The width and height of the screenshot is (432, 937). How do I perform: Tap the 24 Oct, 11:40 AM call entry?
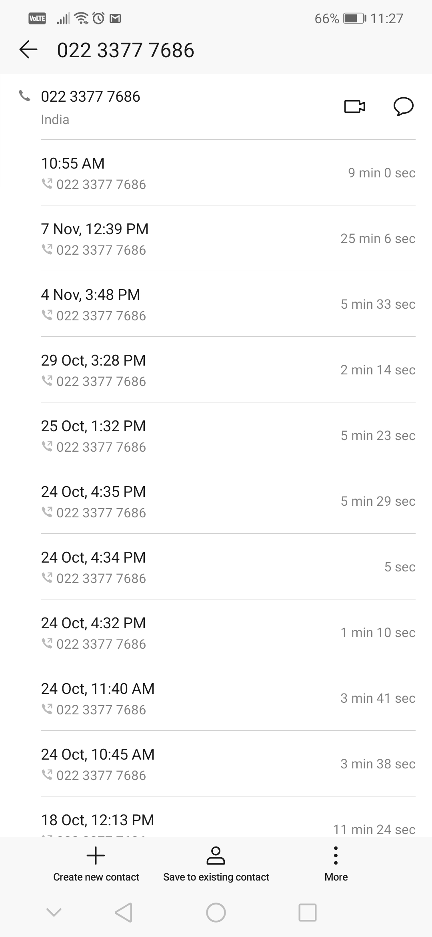tap(228, 698)
